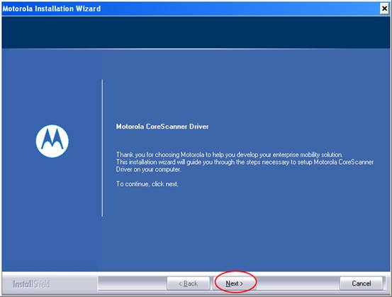The image size is (392, 297).
Task: Click the InstallShield logo in bottom bar
Action: click(x=31, y=284)
